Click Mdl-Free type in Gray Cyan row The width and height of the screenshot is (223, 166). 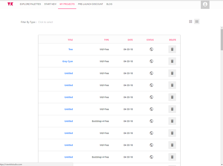tap(104, 61)
